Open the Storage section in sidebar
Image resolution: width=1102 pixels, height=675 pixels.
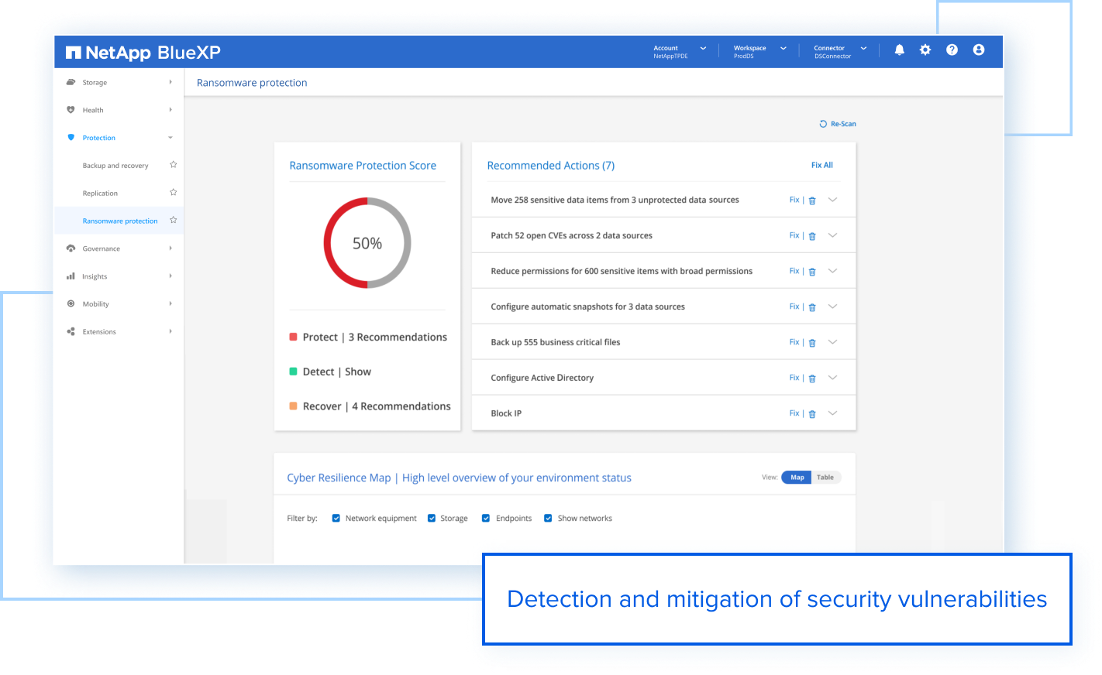(93, 82)
